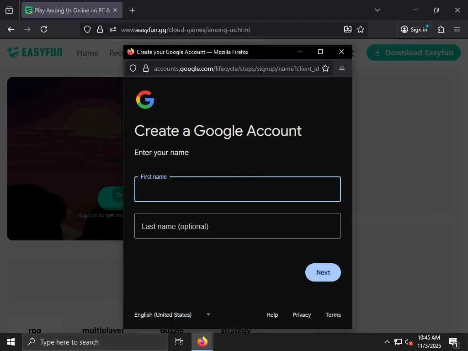The width and height of the screenshot is (468, 351).
Task: Click the network icon in system tray
Action: (398, 342)
